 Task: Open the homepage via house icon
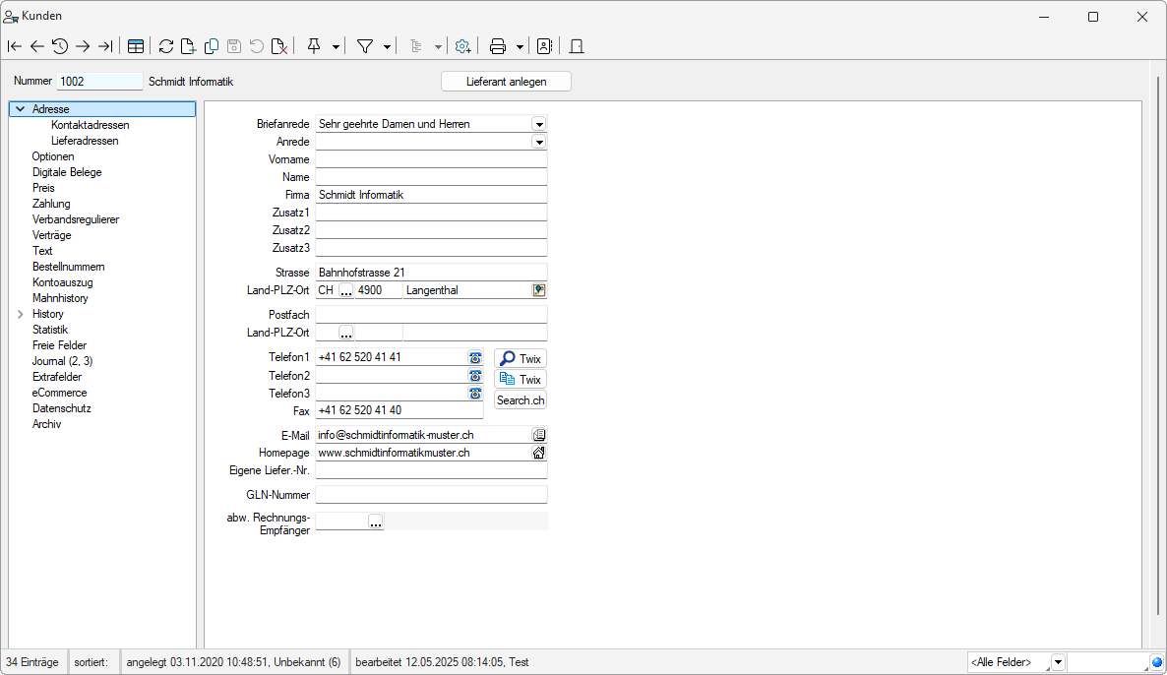click(x=539, y=453)
